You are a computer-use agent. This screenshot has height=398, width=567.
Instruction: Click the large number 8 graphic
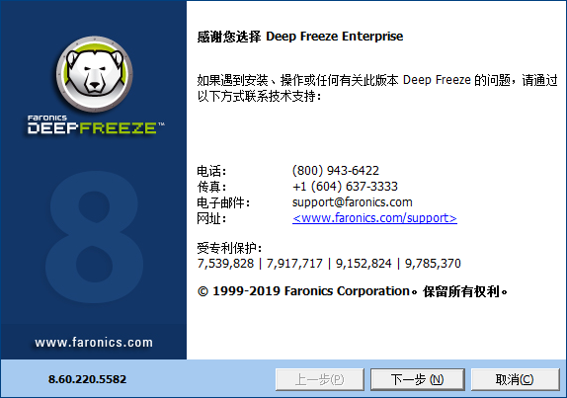pos(94,237)
